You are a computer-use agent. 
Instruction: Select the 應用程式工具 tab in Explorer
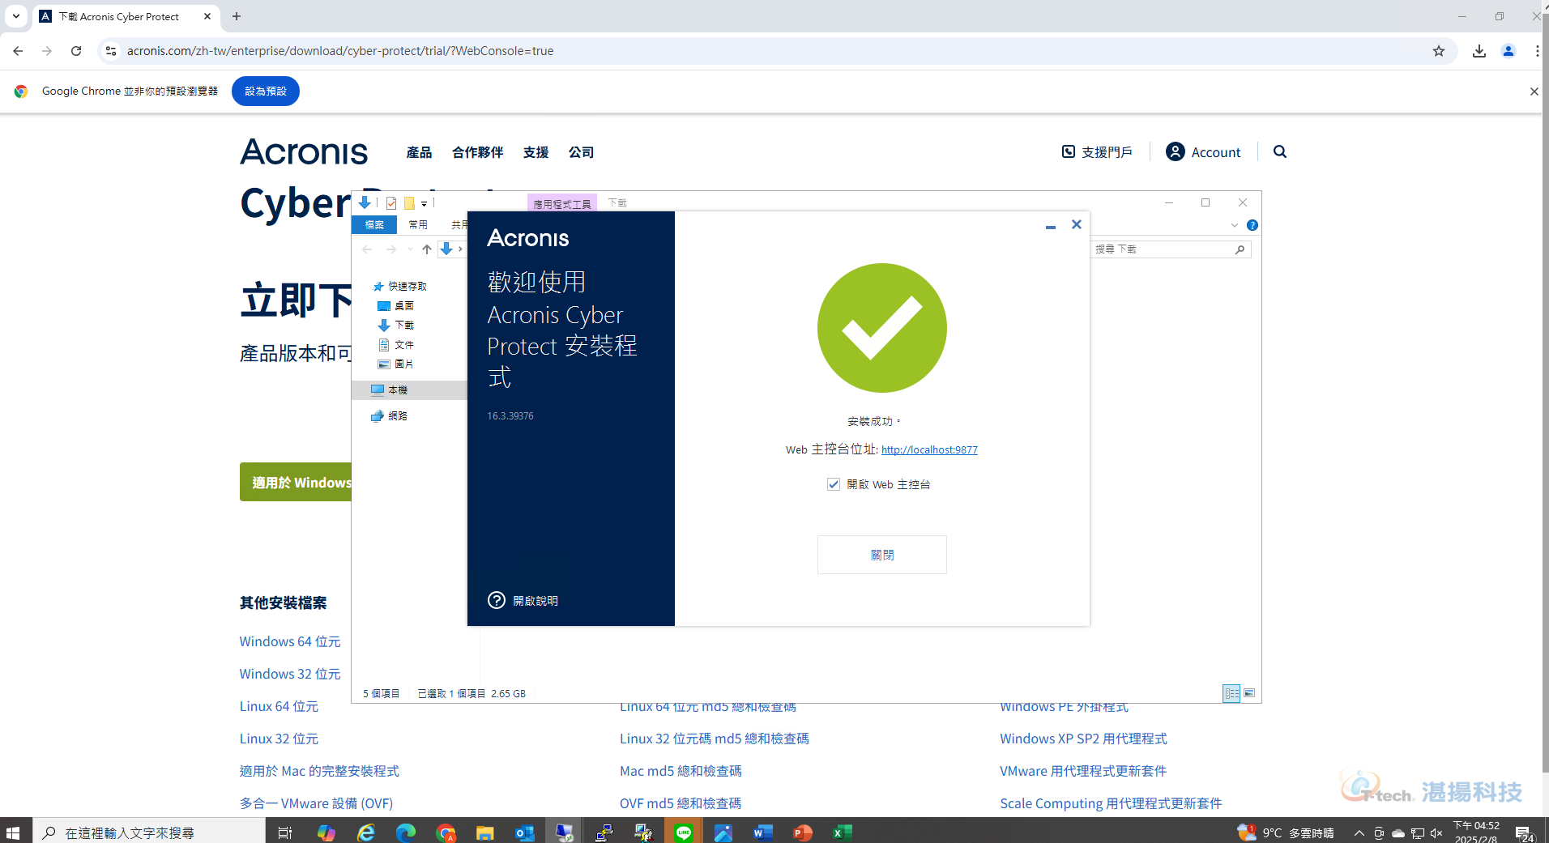click(562, 203)
